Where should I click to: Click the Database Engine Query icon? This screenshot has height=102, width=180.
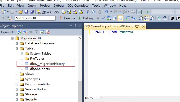point(63,12)
